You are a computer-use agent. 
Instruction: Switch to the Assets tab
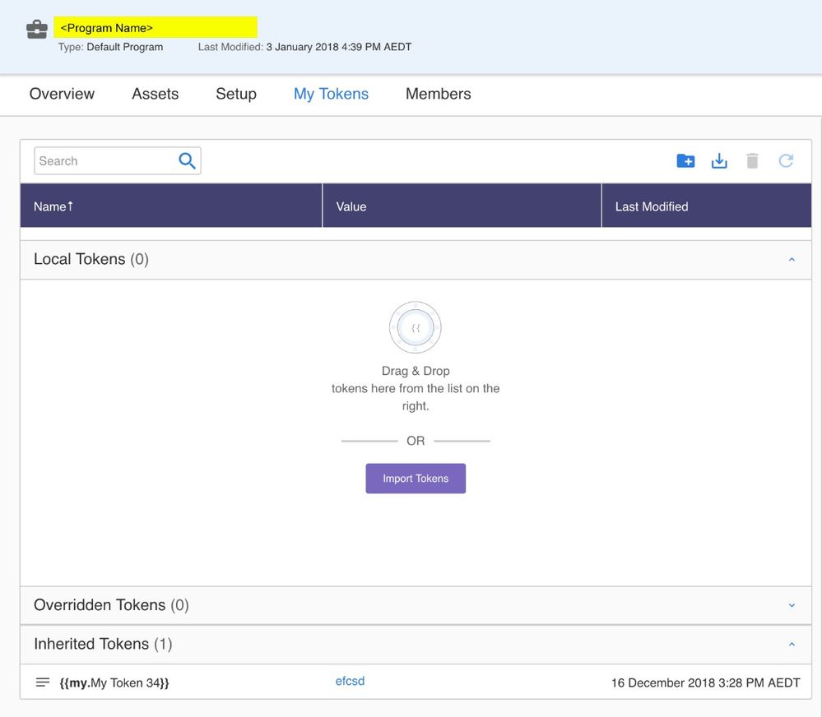[x=155, y=94]
